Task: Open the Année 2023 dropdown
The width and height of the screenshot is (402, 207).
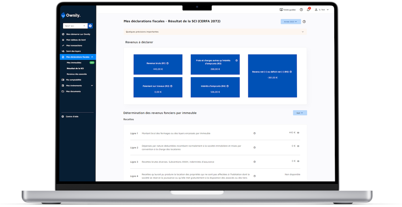Action: click(290, 21)
